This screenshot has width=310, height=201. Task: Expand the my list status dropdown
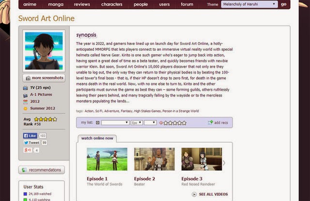pos(115,123)
